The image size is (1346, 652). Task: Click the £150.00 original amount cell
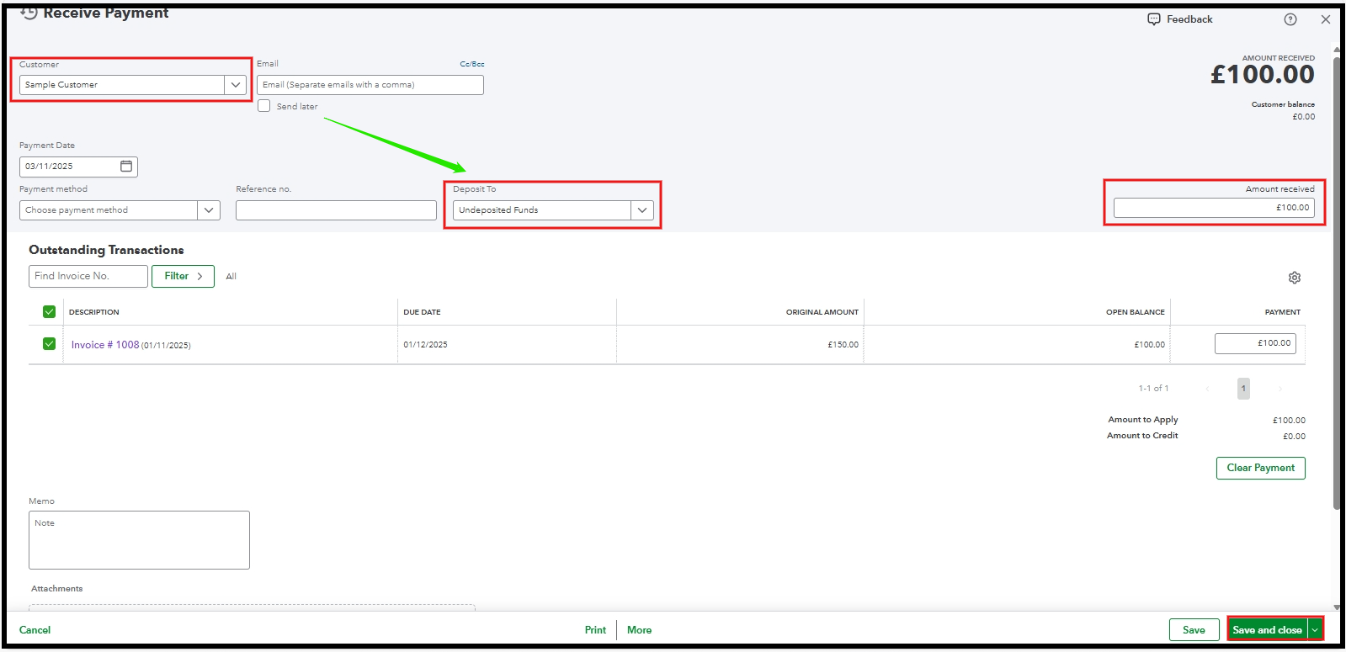click(x=843, y=345)
